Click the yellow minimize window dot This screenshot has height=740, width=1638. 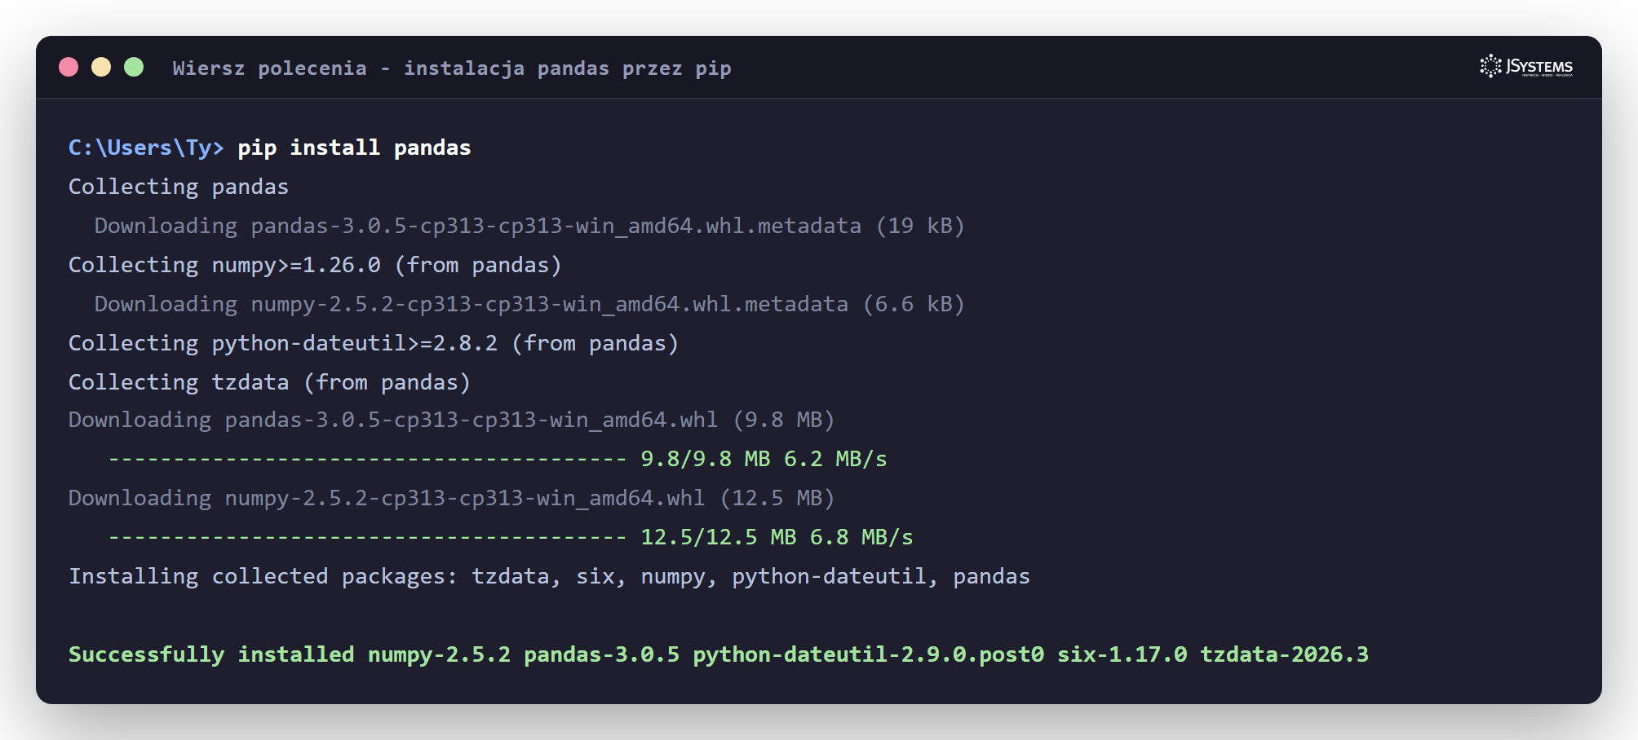[x=101, y=67]
